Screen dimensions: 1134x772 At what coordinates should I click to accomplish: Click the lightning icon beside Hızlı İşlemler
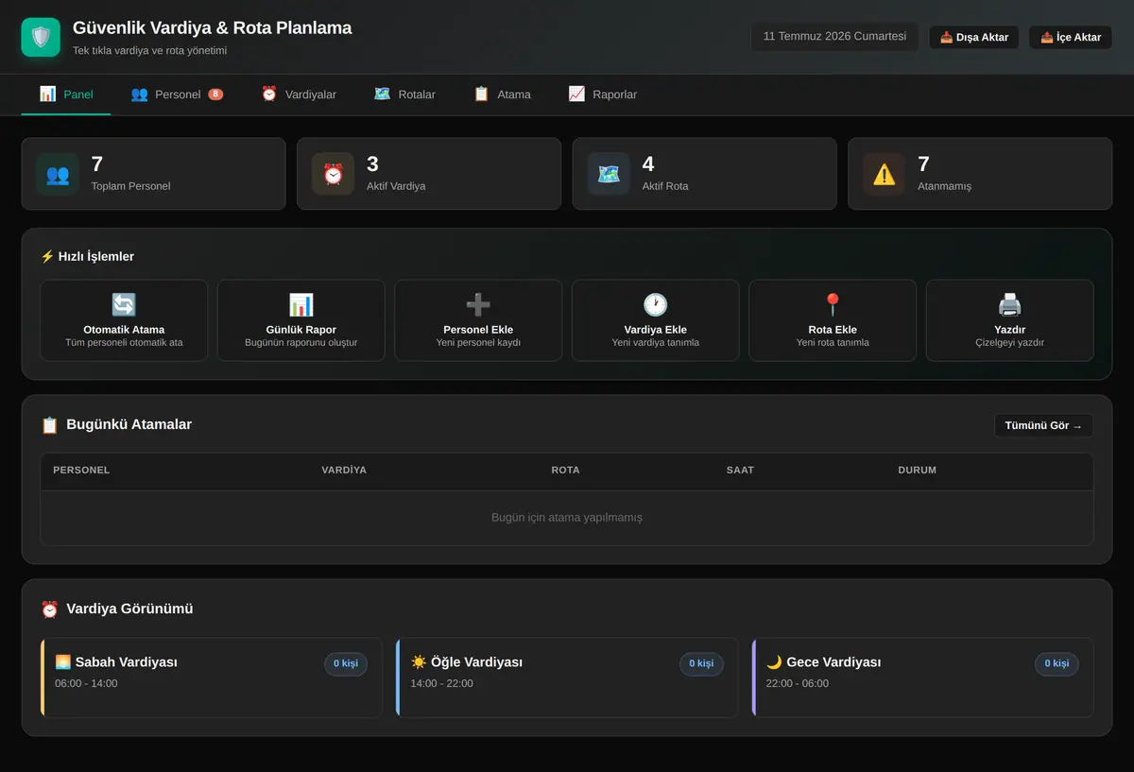47,256
